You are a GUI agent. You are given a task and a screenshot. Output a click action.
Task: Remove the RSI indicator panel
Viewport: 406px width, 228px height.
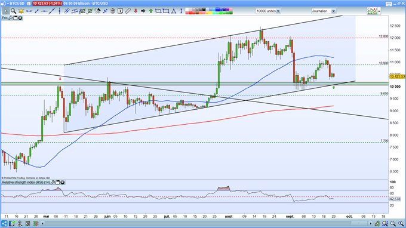click(63, 183)
